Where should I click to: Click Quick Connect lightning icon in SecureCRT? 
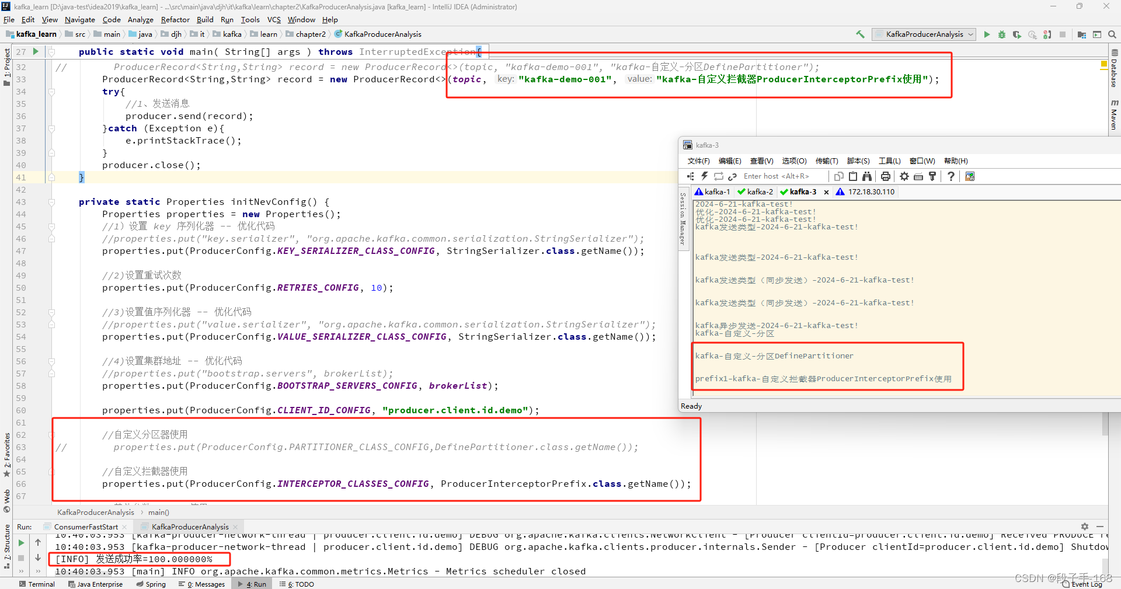[705, 176]
